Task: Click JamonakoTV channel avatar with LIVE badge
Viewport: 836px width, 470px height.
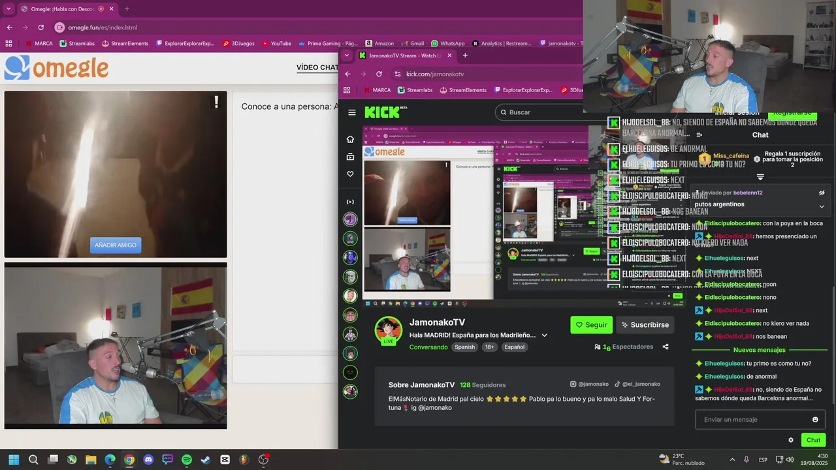Action: 388,330
